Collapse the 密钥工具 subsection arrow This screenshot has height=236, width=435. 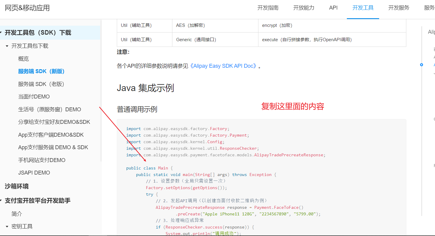click(7, 227)
